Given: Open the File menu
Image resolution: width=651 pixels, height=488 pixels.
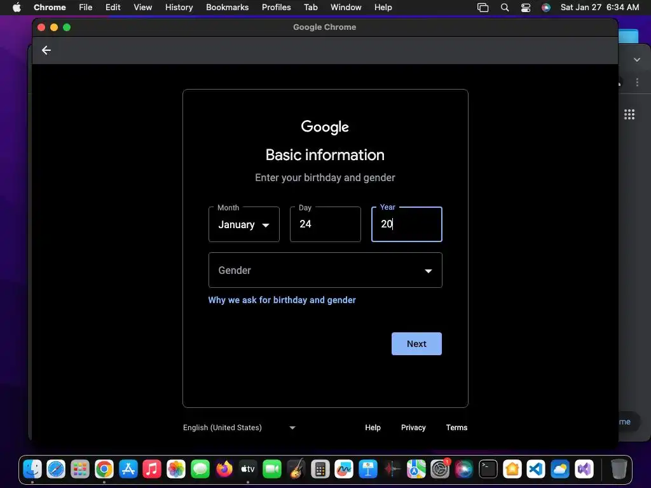Looking at the screenshot, I should [86, 8].
